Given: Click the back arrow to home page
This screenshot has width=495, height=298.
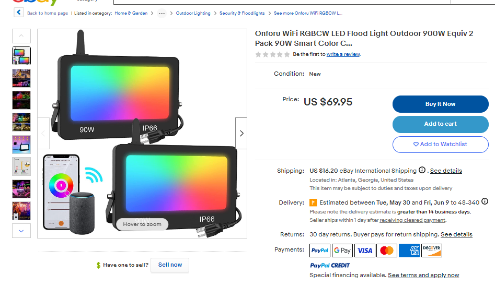Looking at the screenshot, I should click(19, 13).
